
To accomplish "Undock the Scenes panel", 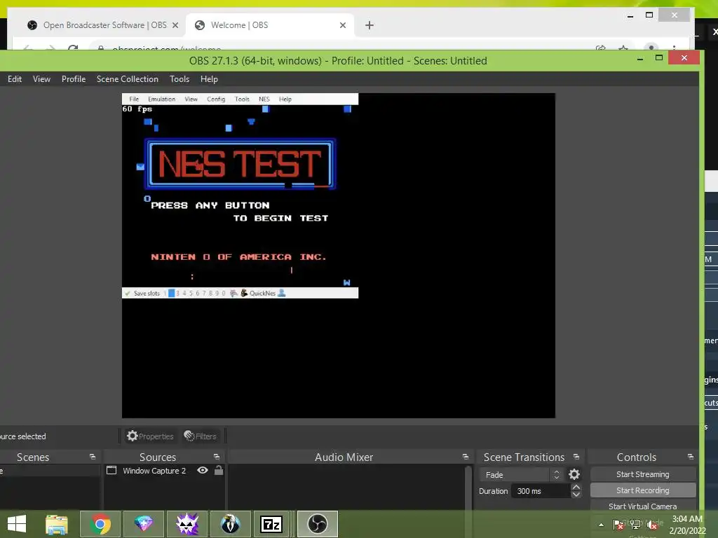I will (93, 457).
